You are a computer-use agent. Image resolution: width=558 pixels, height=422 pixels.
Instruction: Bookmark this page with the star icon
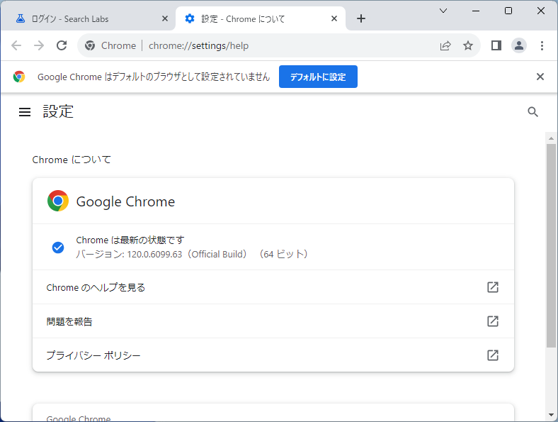pyautogui.click(x=468, y=45)
